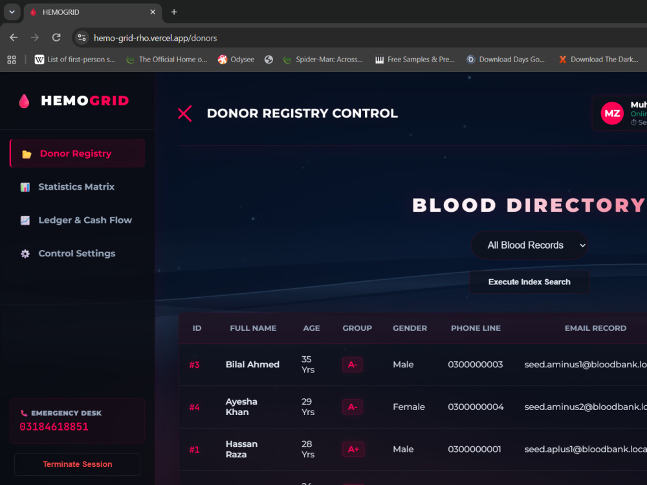Click donor ID #3
647x485 pixels.
(194, 365)
